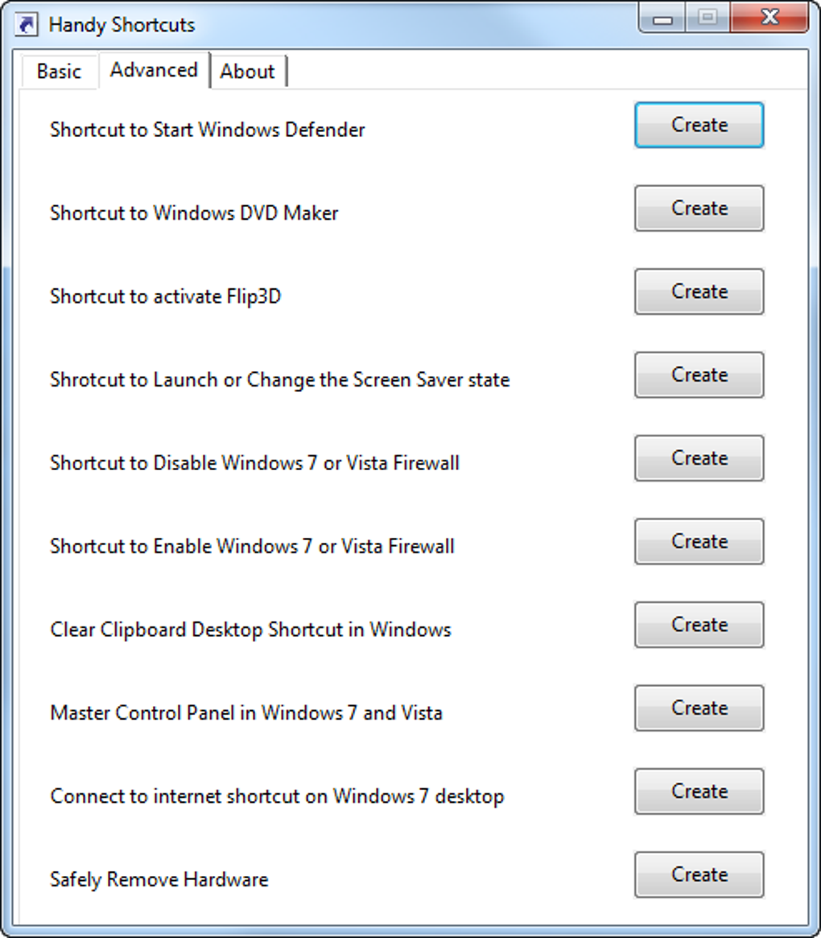Create the Master Control Panel shortcut
This screenshot has height=938, width=821.
[699, 709]
